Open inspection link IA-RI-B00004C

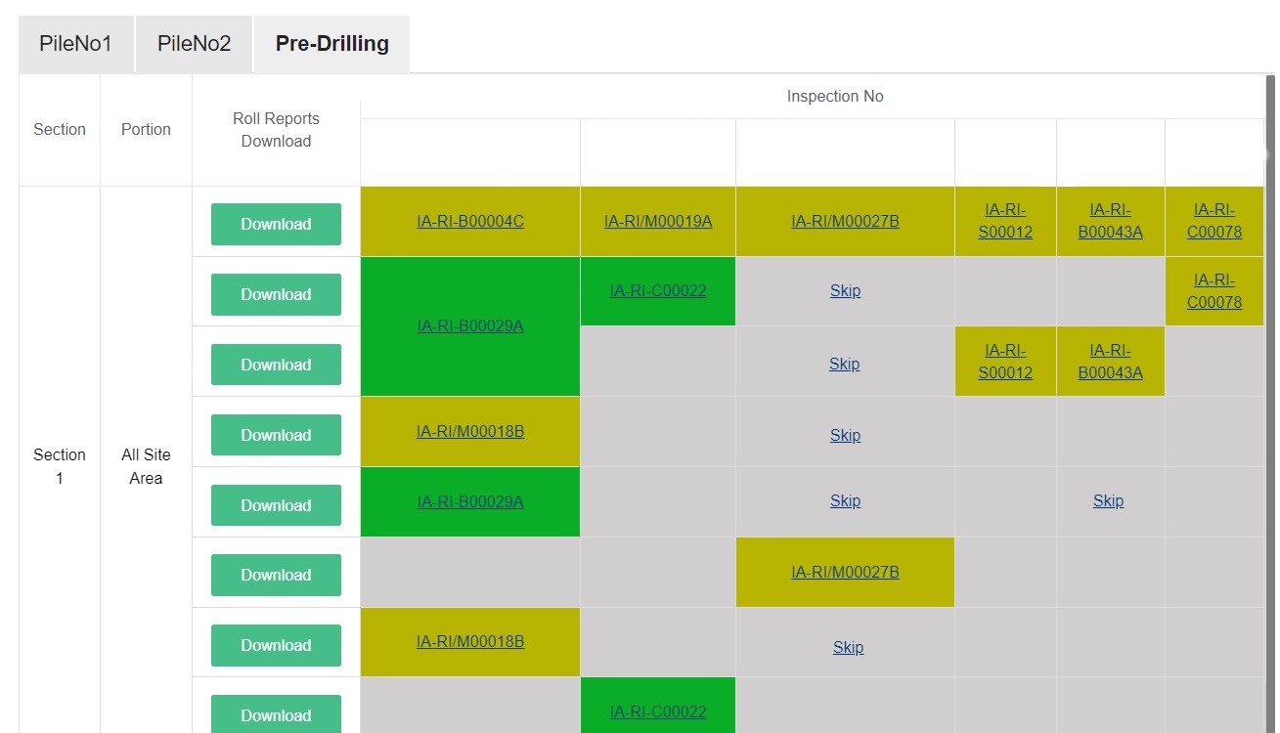(x=470, y=221)
